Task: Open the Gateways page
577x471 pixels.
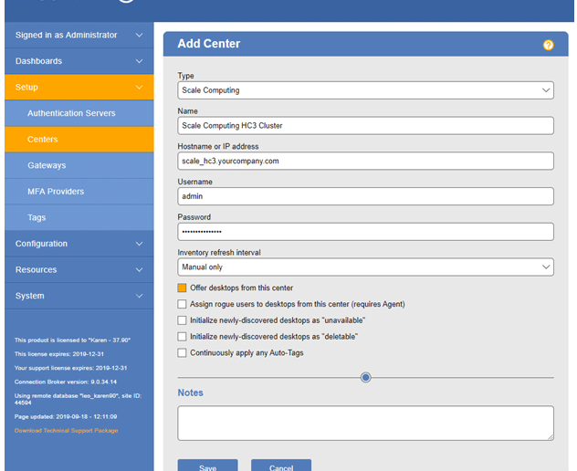Action: [79, 165]
